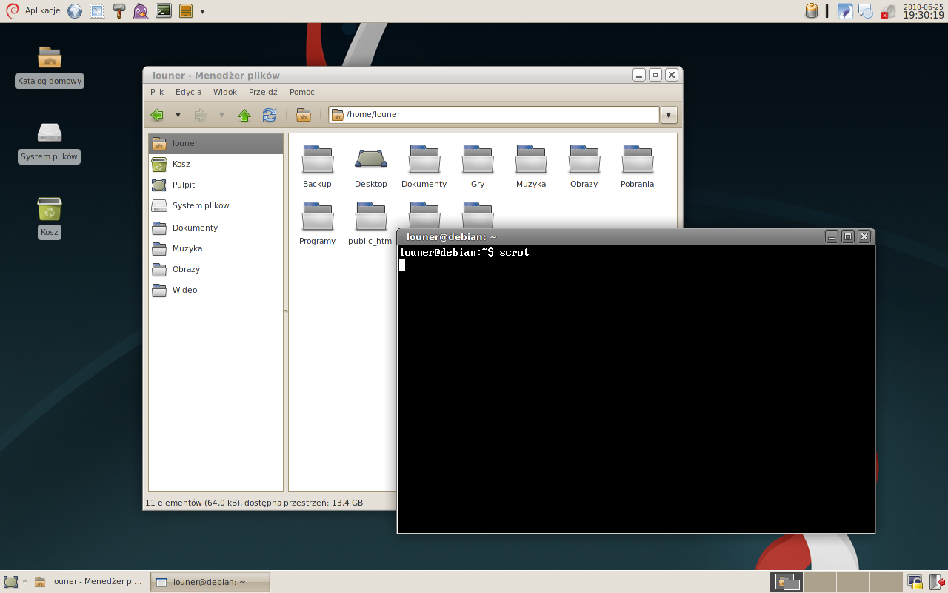This screenshot has width=948, height=593.
Task: Select Dokumenty in the sidebar
Action: click(x=216, y=228)
